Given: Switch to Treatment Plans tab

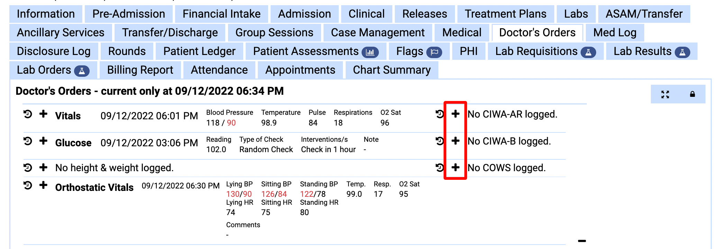Looking at the screenshot, I should (505, 14).
